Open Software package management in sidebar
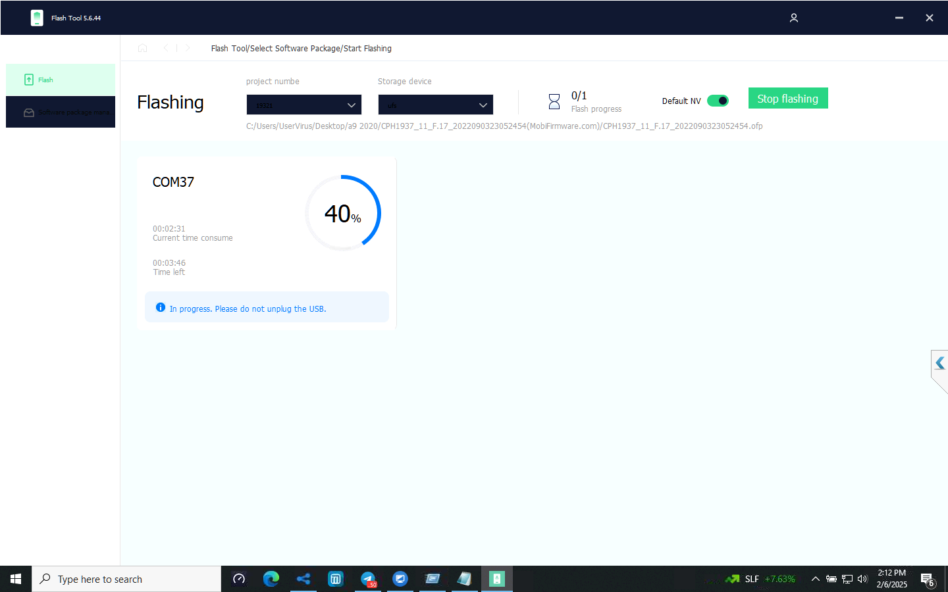Screen dimensions: 948x592 [61, 112]
